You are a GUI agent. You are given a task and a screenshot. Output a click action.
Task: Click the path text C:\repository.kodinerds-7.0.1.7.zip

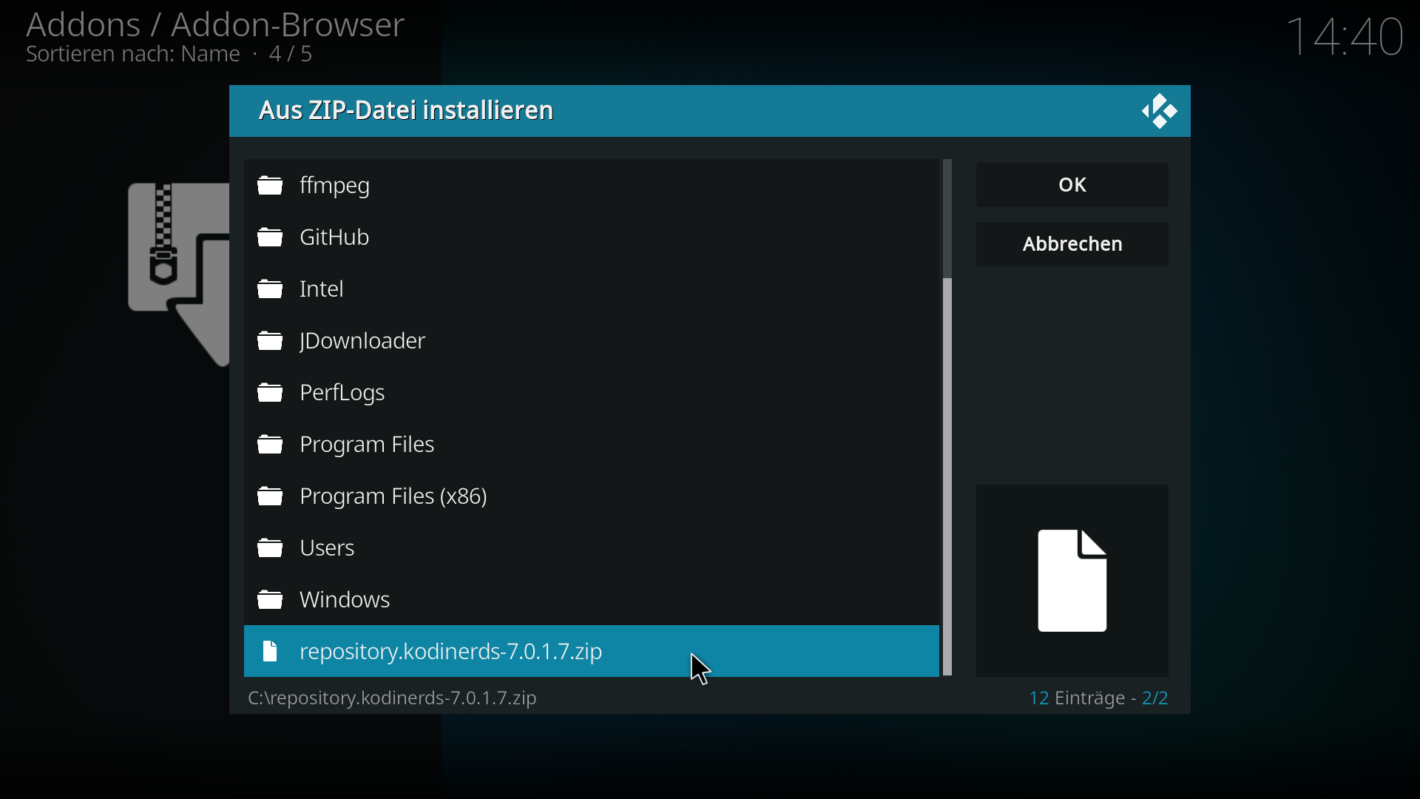click(x=393, y=698)
